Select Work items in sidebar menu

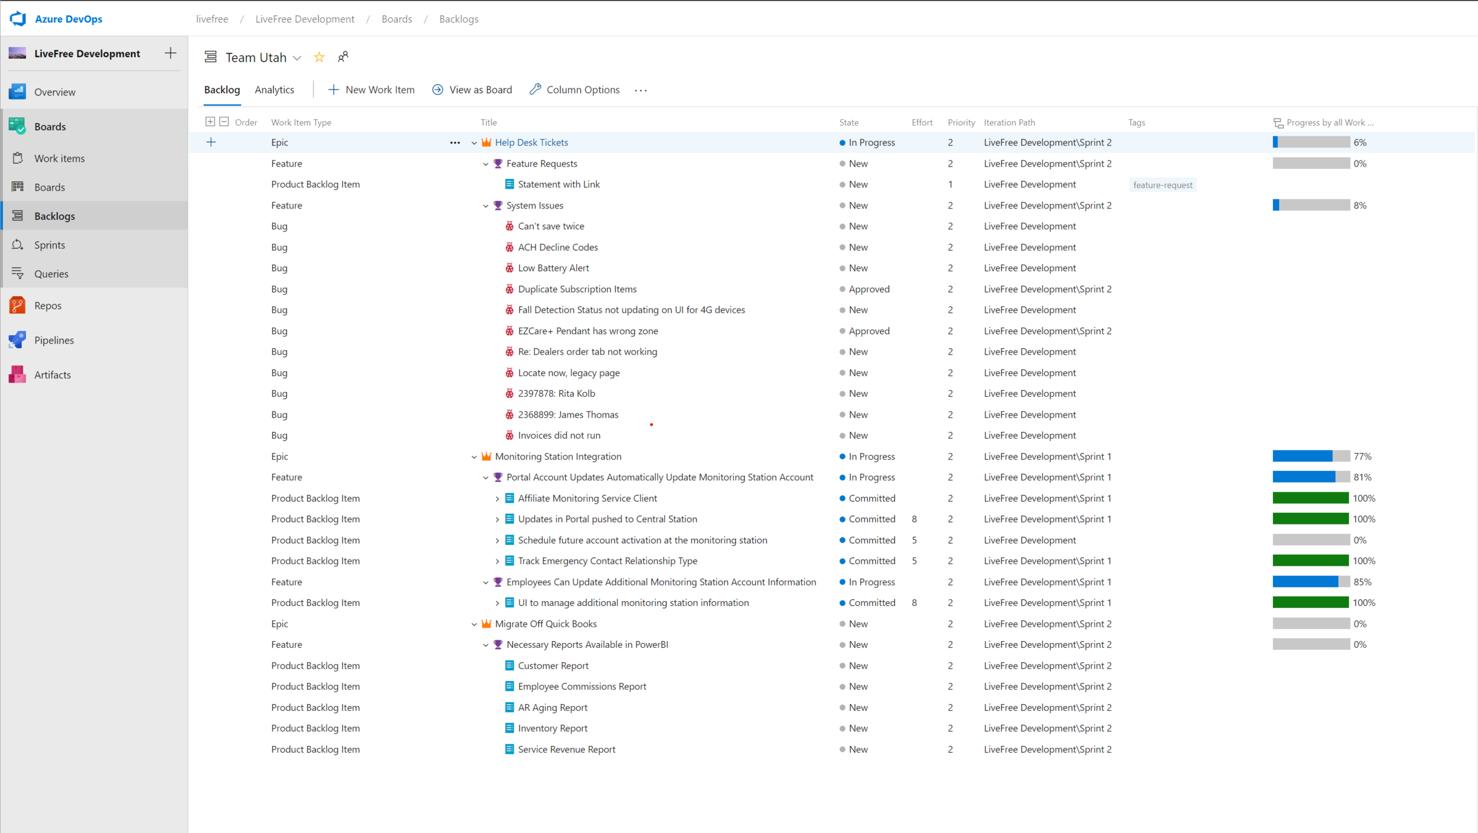tap(59, 158)
